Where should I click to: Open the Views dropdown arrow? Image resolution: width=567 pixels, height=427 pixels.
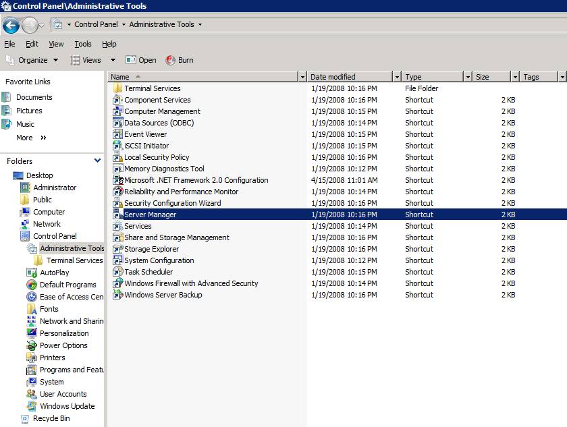click(x=113, y=60)
